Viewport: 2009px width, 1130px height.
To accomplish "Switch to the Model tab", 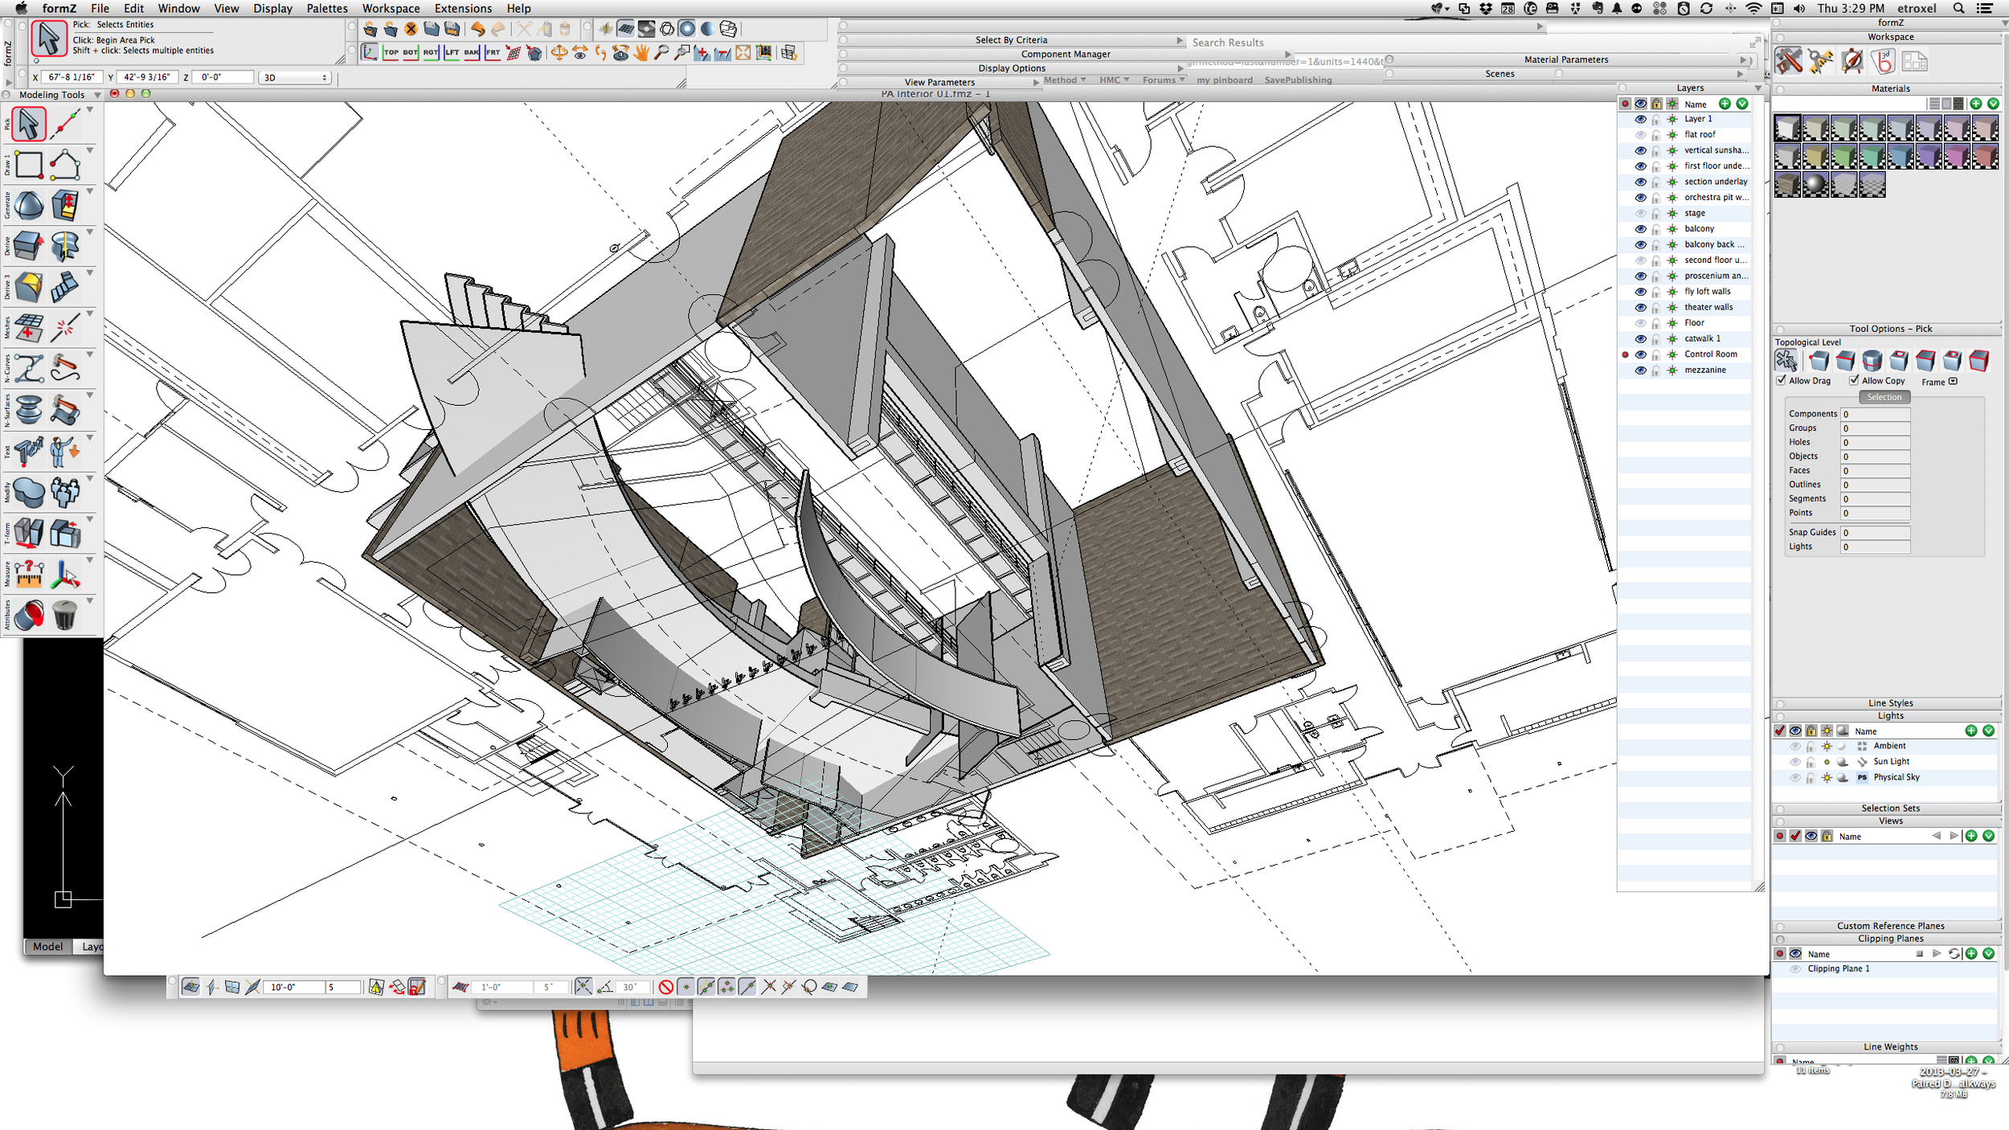I will 47,946.
